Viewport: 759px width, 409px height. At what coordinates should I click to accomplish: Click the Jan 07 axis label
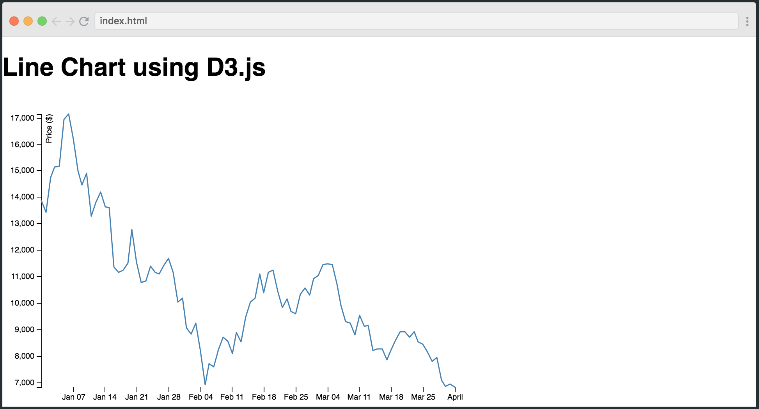(x=73, y=397)
